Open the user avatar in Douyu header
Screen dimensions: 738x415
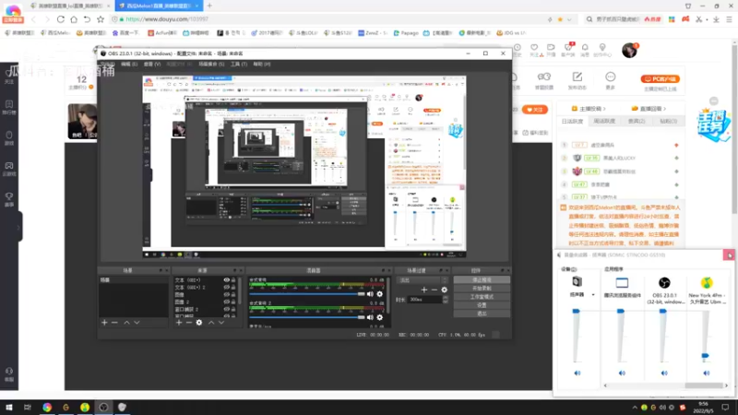pyautogui.click(x=629, y=51)
